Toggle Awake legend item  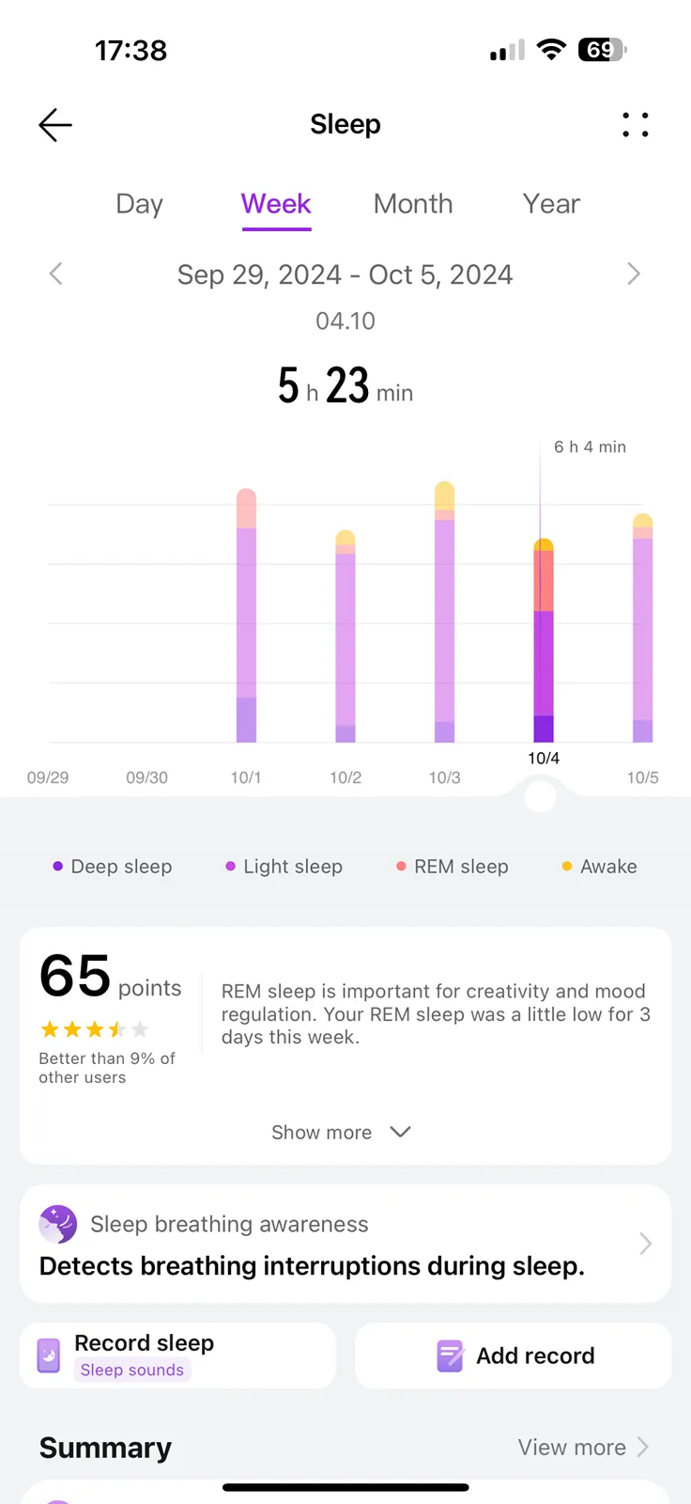pos(600,867)
